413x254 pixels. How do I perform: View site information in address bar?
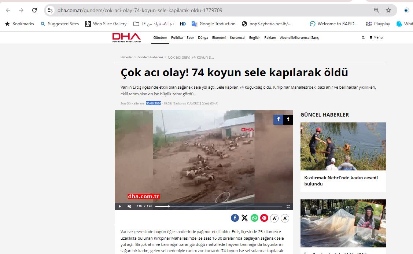click(50, 10)
